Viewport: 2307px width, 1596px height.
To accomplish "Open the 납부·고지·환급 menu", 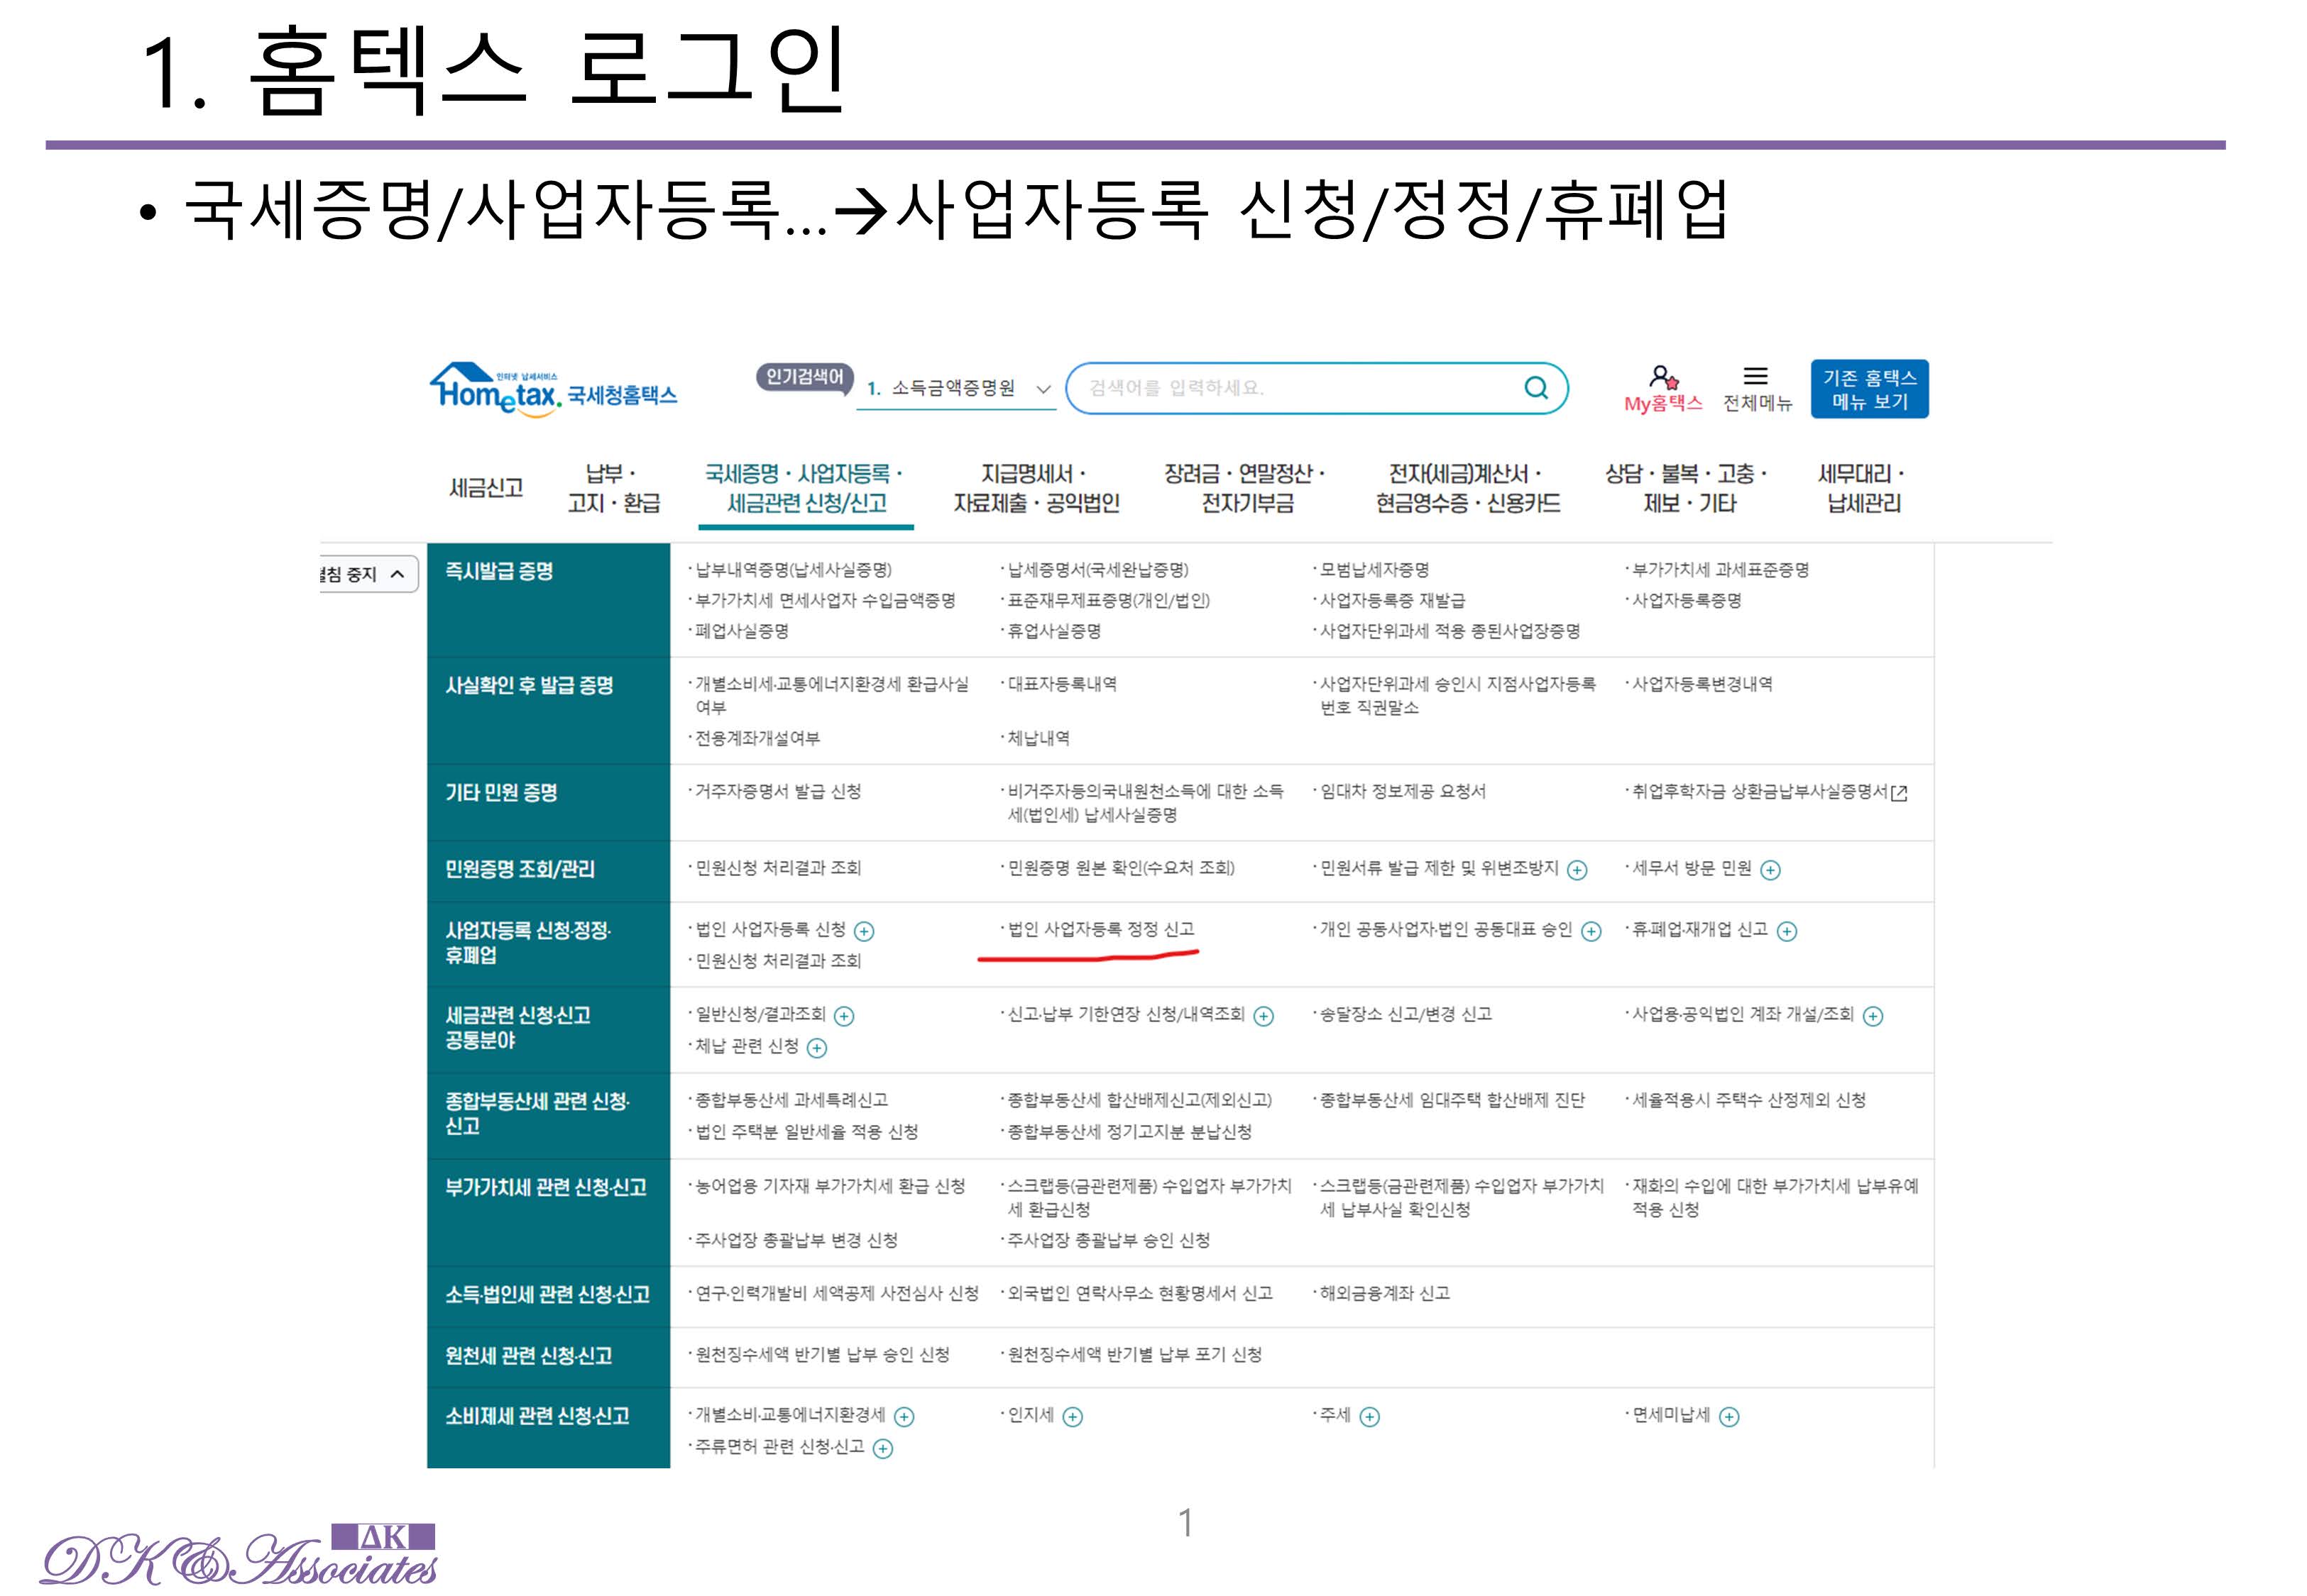I will (613, 488).
